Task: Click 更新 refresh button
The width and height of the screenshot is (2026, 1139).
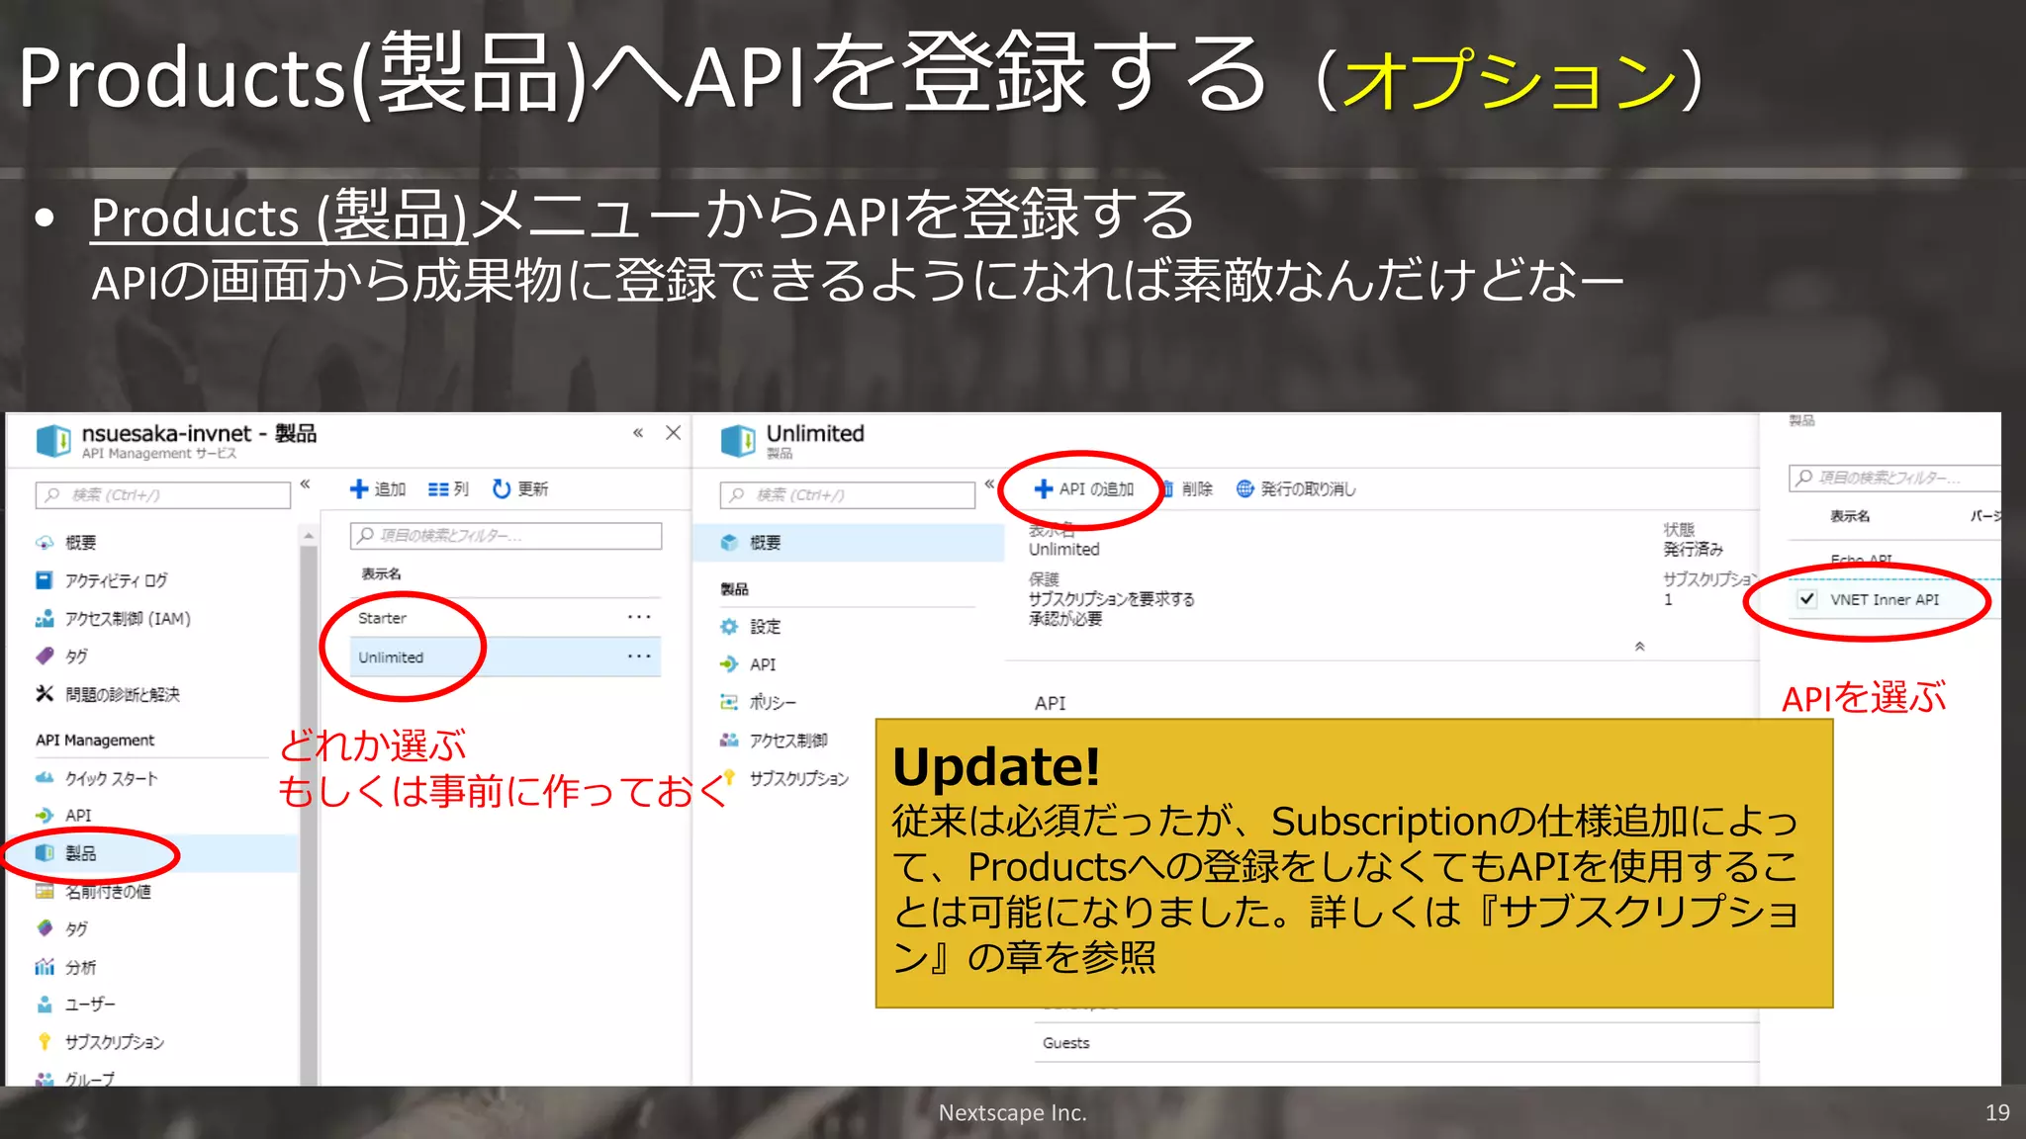Action: (x=520, y=488)
